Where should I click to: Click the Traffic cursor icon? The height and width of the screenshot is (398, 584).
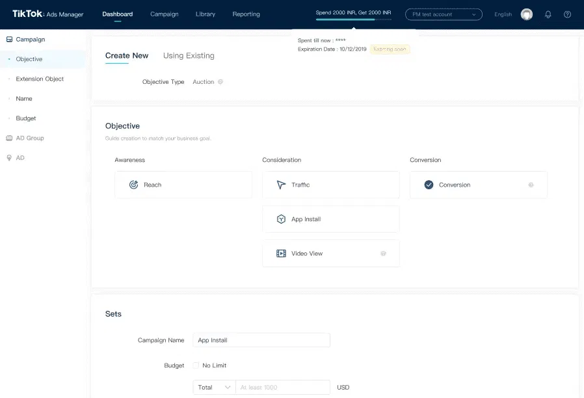click(281, 185)
